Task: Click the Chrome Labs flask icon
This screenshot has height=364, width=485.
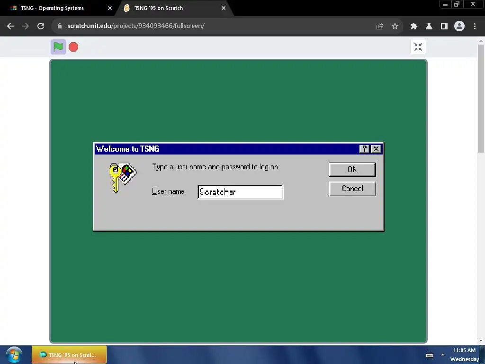Action: pos(429,27)
